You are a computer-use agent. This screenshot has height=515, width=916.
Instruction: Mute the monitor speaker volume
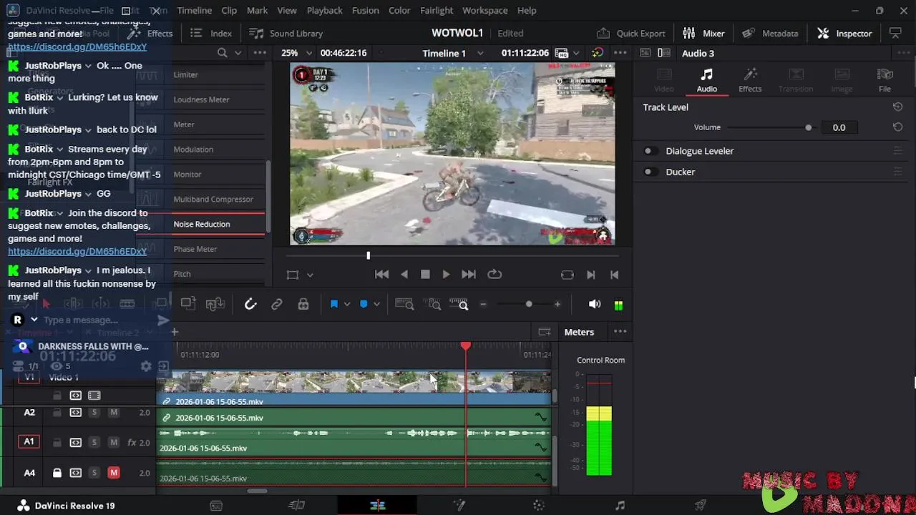594,304
